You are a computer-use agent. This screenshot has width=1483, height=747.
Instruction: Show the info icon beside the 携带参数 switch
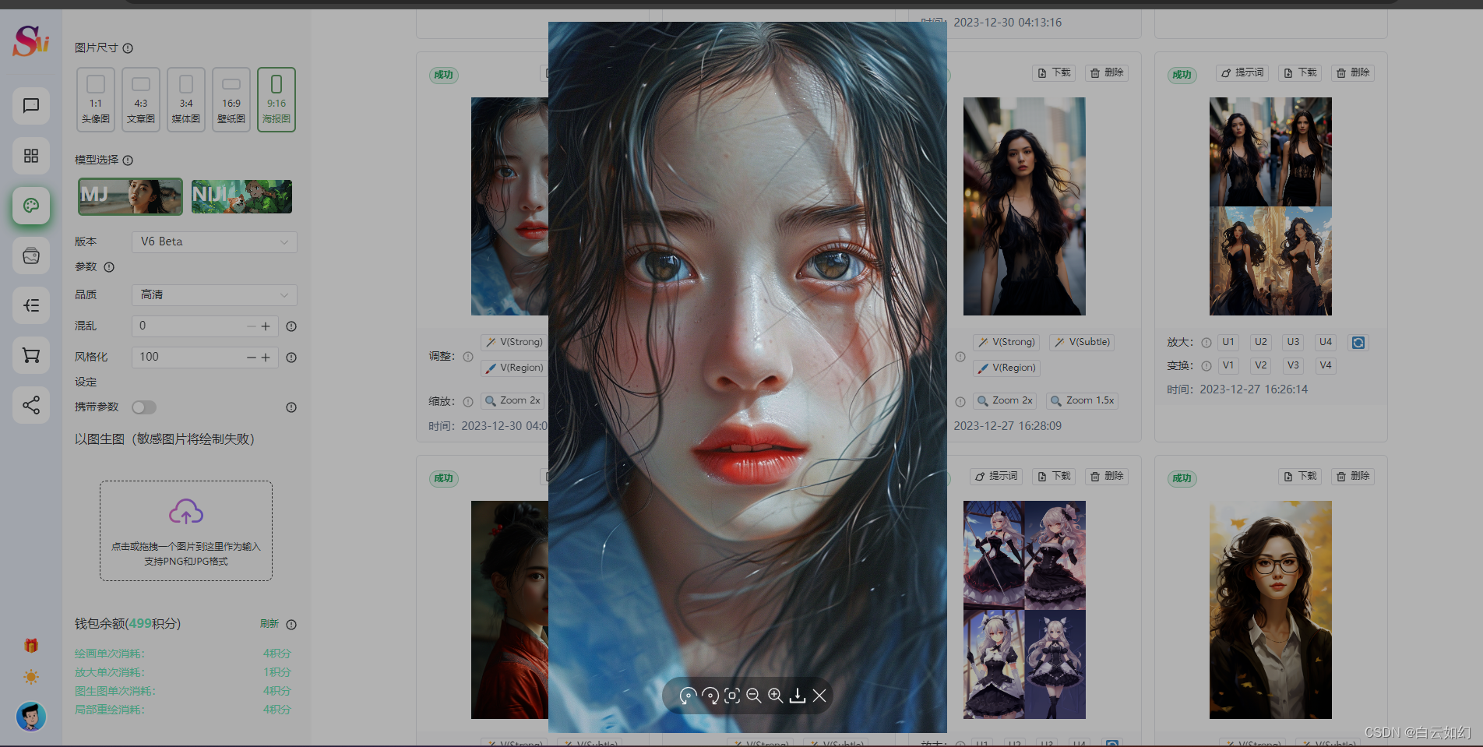[291, 407]
